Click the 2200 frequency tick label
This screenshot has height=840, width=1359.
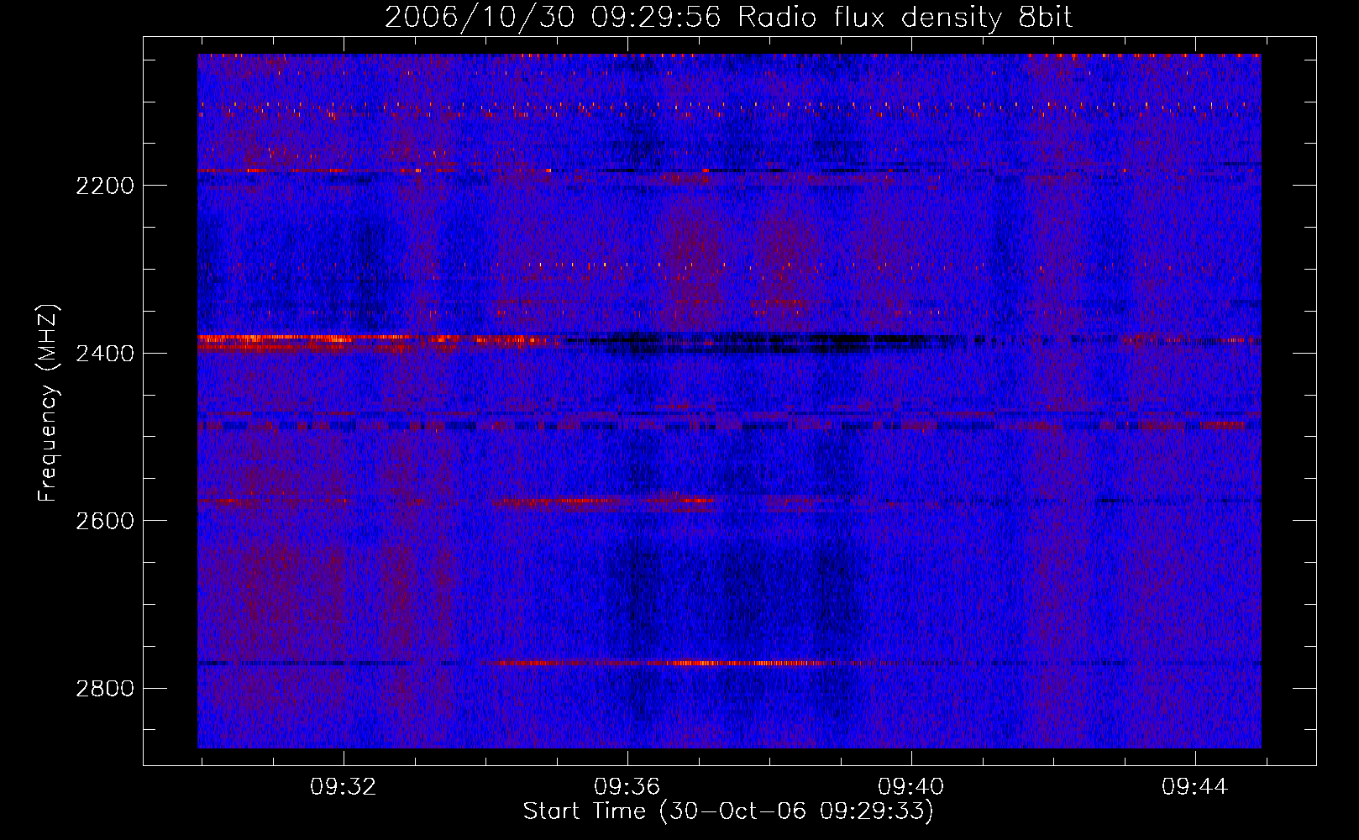(x=105, y=186)
